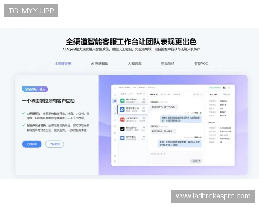
Task: Click into the chat message input box
Action: (x=176, y=157)
